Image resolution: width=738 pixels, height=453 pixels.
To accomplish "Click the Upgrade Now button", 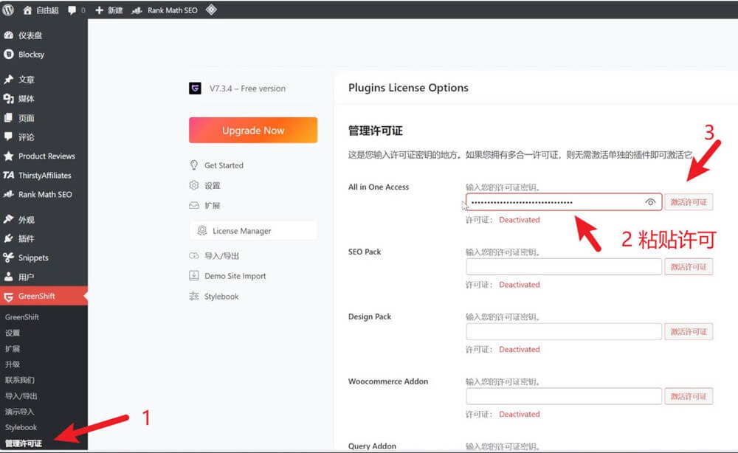I will 253,131.
